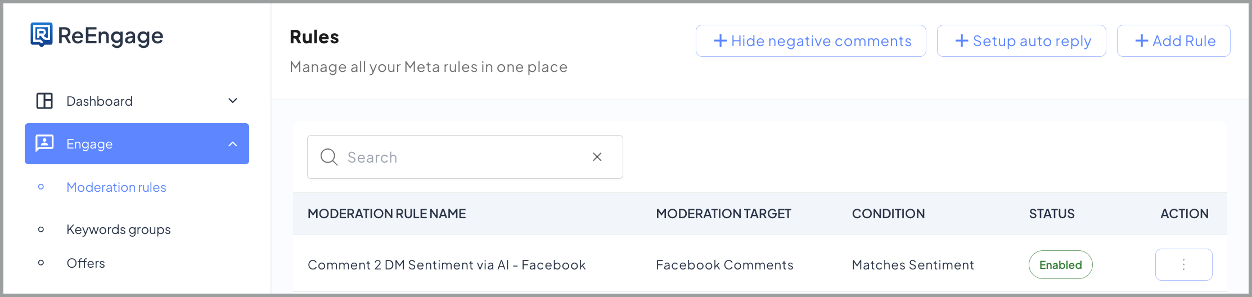Click the Enabled status badge
Screen dimensions: 1252x297
click(1060, 264)
